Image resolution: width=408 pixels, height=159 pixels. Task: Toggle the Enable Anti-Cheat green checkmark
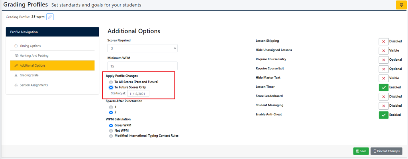(x=383, y=115)
